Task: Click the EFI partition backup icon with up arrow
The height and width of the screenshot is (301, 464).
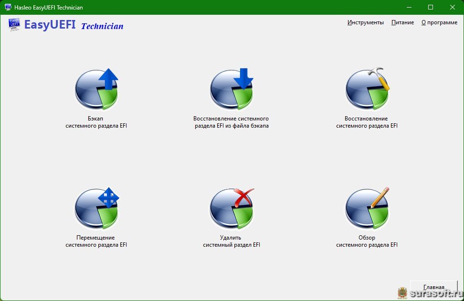Action: pyautogui.click(x=96, y=89)
